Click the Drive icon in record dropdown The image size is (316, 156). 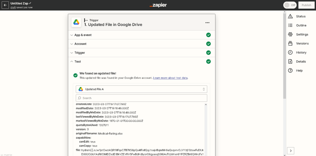click(x=81, y=89)
